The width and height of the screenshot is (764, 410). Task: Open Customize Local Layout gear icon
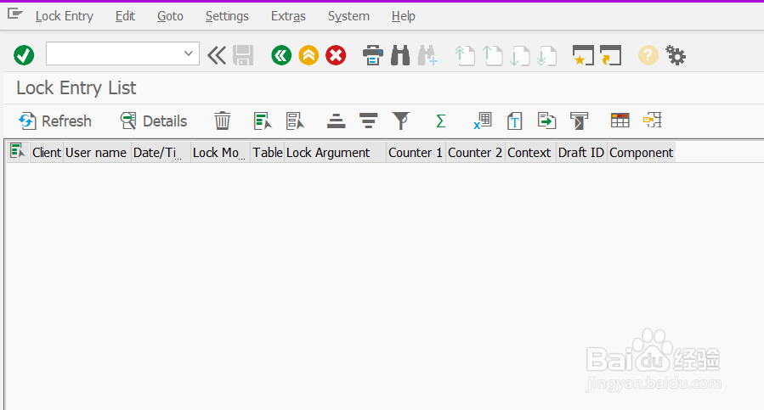[x=676, y=55]
